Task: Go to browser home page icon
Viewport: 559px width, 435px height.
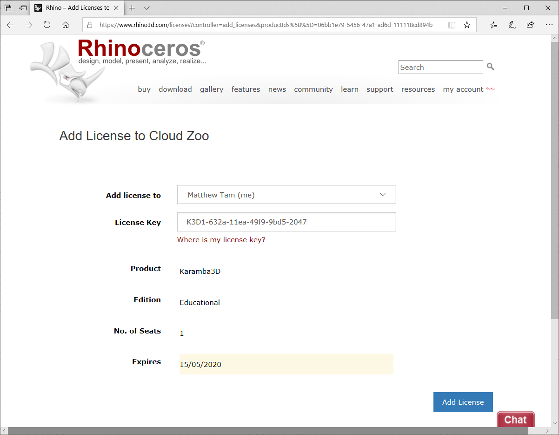Action: tap(66, 25)
